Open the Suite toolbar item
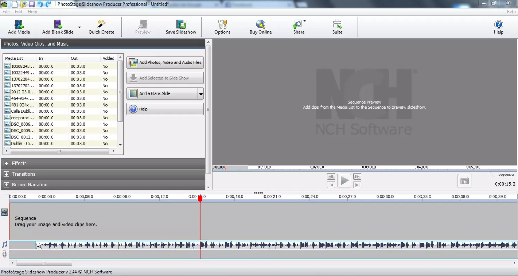 pyautogui.click(x=337, y=27)
